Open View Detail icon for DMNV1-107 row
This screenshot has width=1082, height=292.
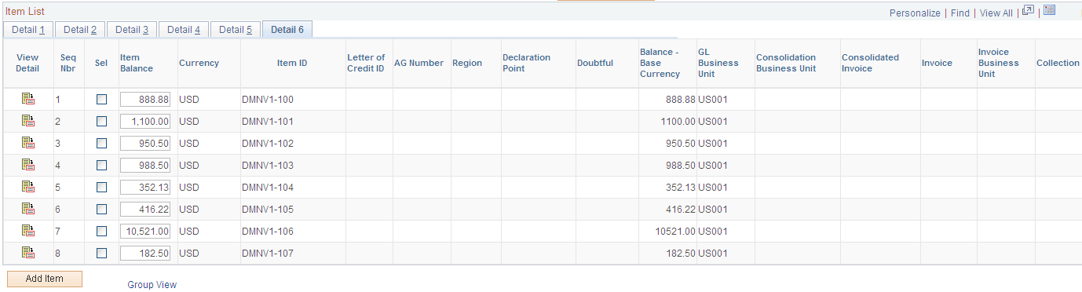pos(28,253)
